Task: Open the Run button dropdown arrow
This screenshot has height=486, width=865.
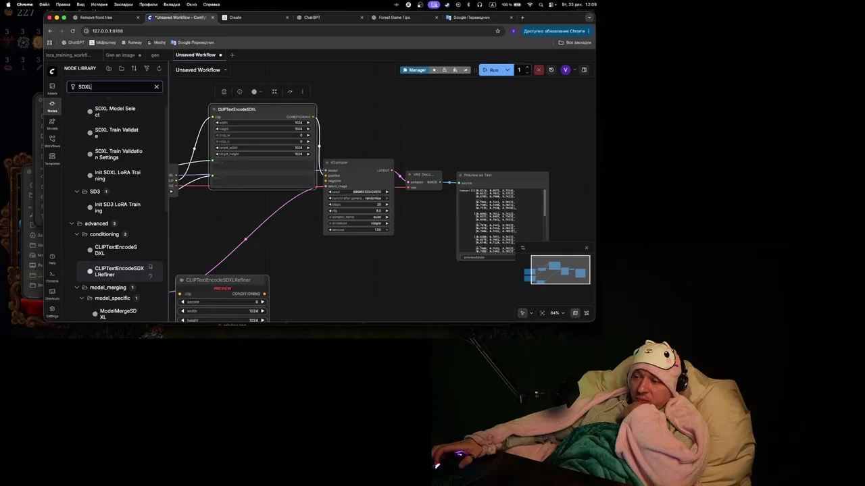Action: click(508, 70)
